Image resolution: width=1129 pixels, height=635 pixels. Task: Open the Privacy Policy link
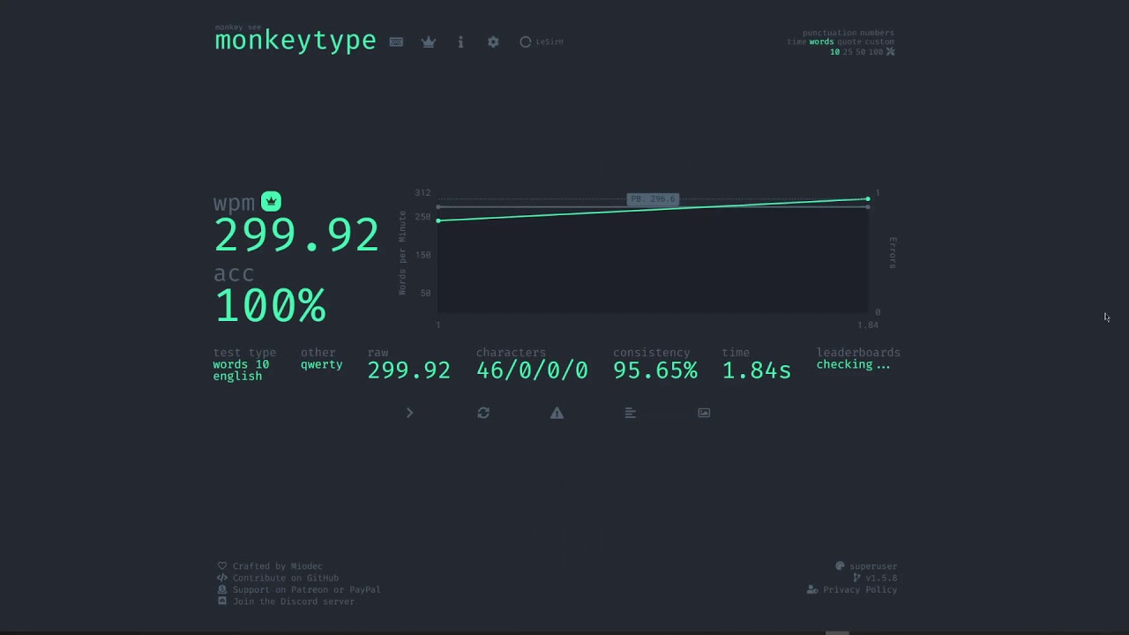pos(852,589)
